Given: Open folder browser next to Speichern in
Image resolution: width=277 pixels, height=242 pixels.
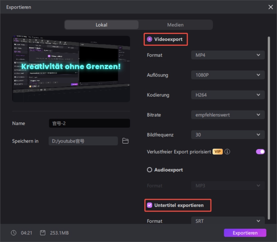Looking at the screenshot, I should [125, 141].
